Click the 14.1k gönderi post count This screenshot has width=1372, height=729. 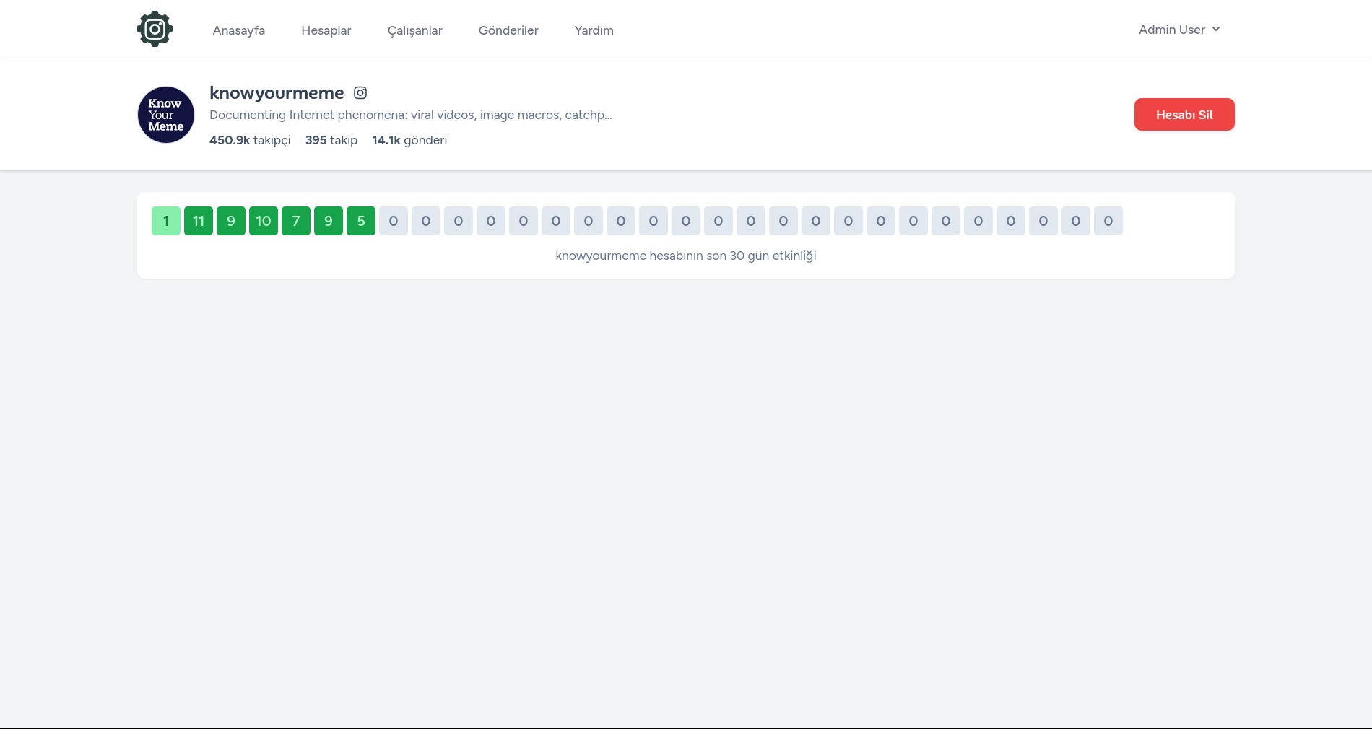pyautogui.click(x=409, y=140)
